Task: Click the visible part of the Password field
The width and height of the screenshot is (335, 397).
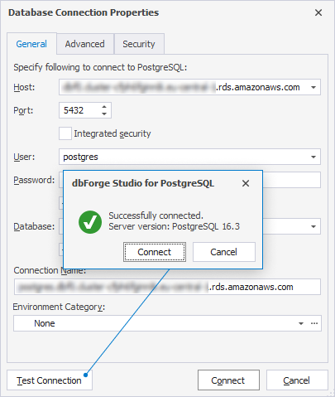Action: point(292,180)
